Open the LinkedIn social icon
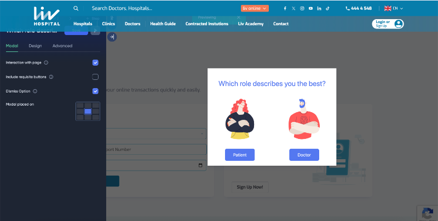The width and height of the screenshot is (438, 221). (x=319, y=8)
